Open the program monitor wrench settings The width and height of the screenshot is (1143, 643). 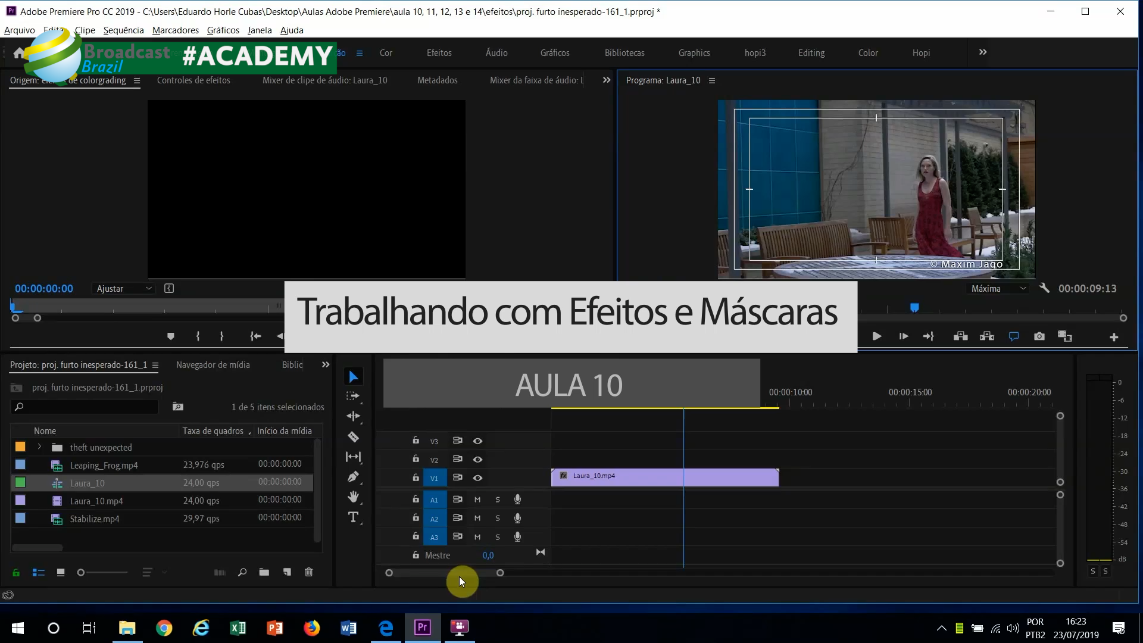(1044, 288)
